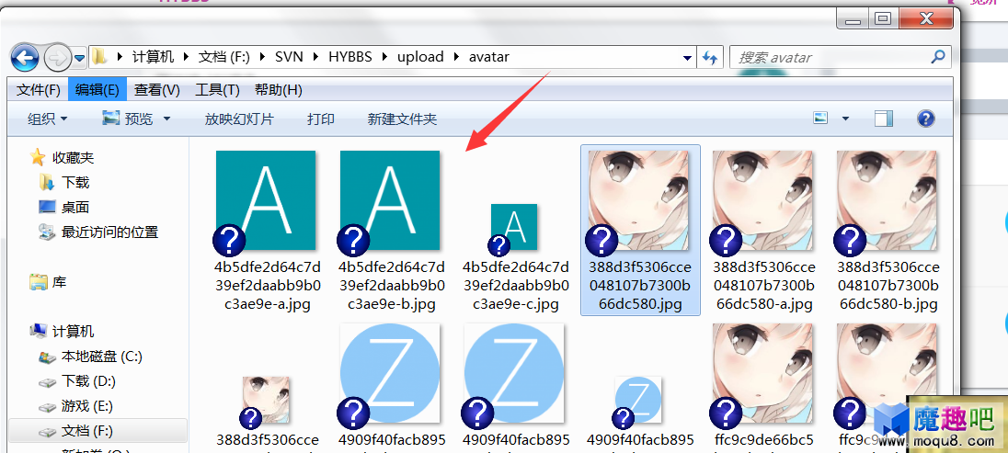The image size is (1008, 453).
Task: Click the change view icon
Action: point(819,119)
